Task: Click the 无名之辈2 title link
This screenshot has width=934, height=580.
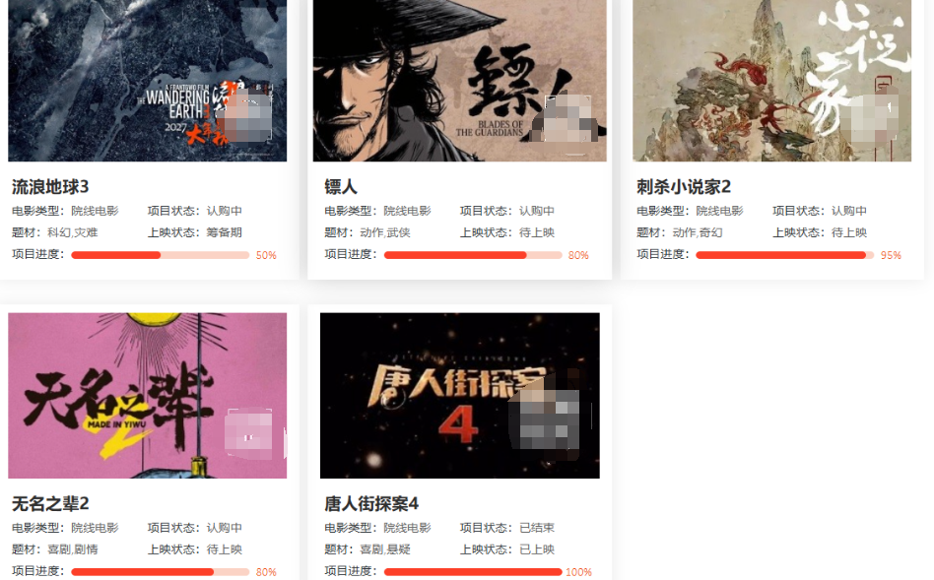Action: pyautogui.click(x=50, y=504)
